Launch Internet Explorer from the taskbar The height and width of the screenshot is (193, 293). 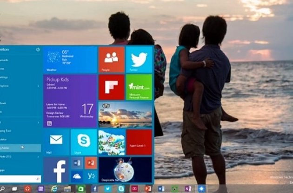[54, 189]
